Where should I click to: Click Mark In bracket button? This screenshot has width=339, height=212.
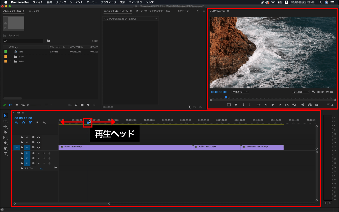pos(243,105)
